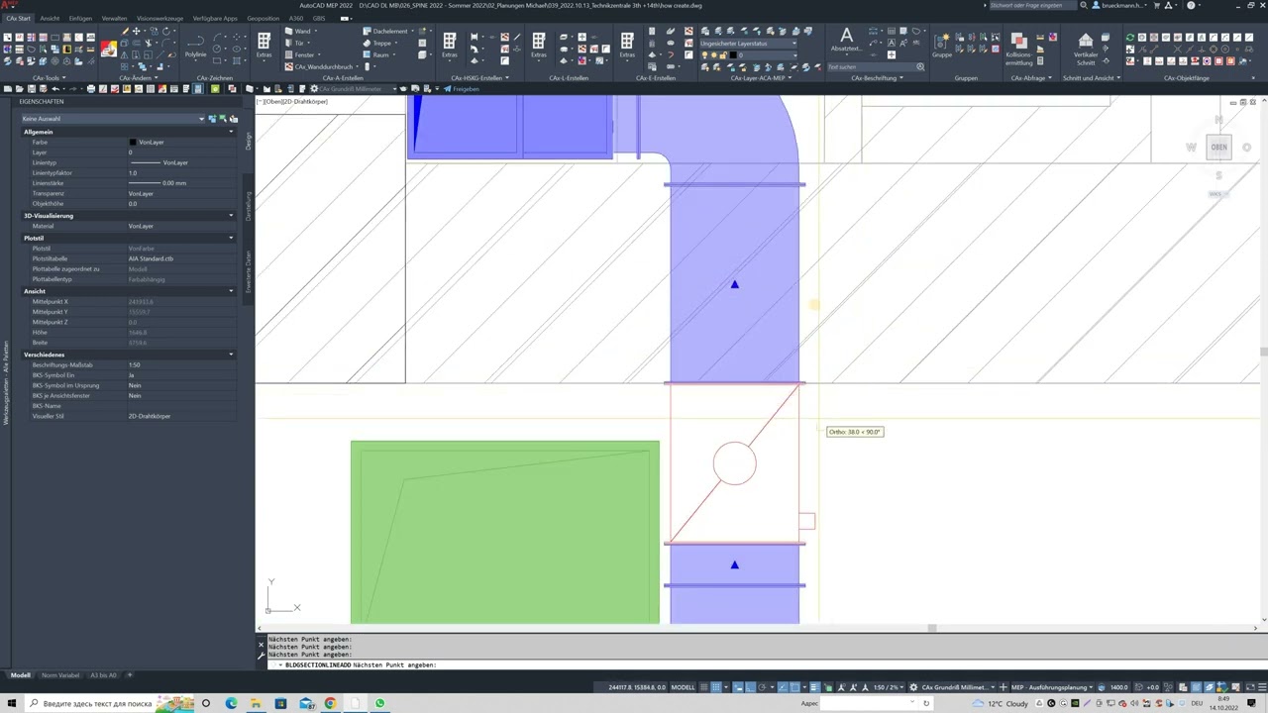Click the print icon in quick access toolbar
The image size is (1268, 713).
90,89
